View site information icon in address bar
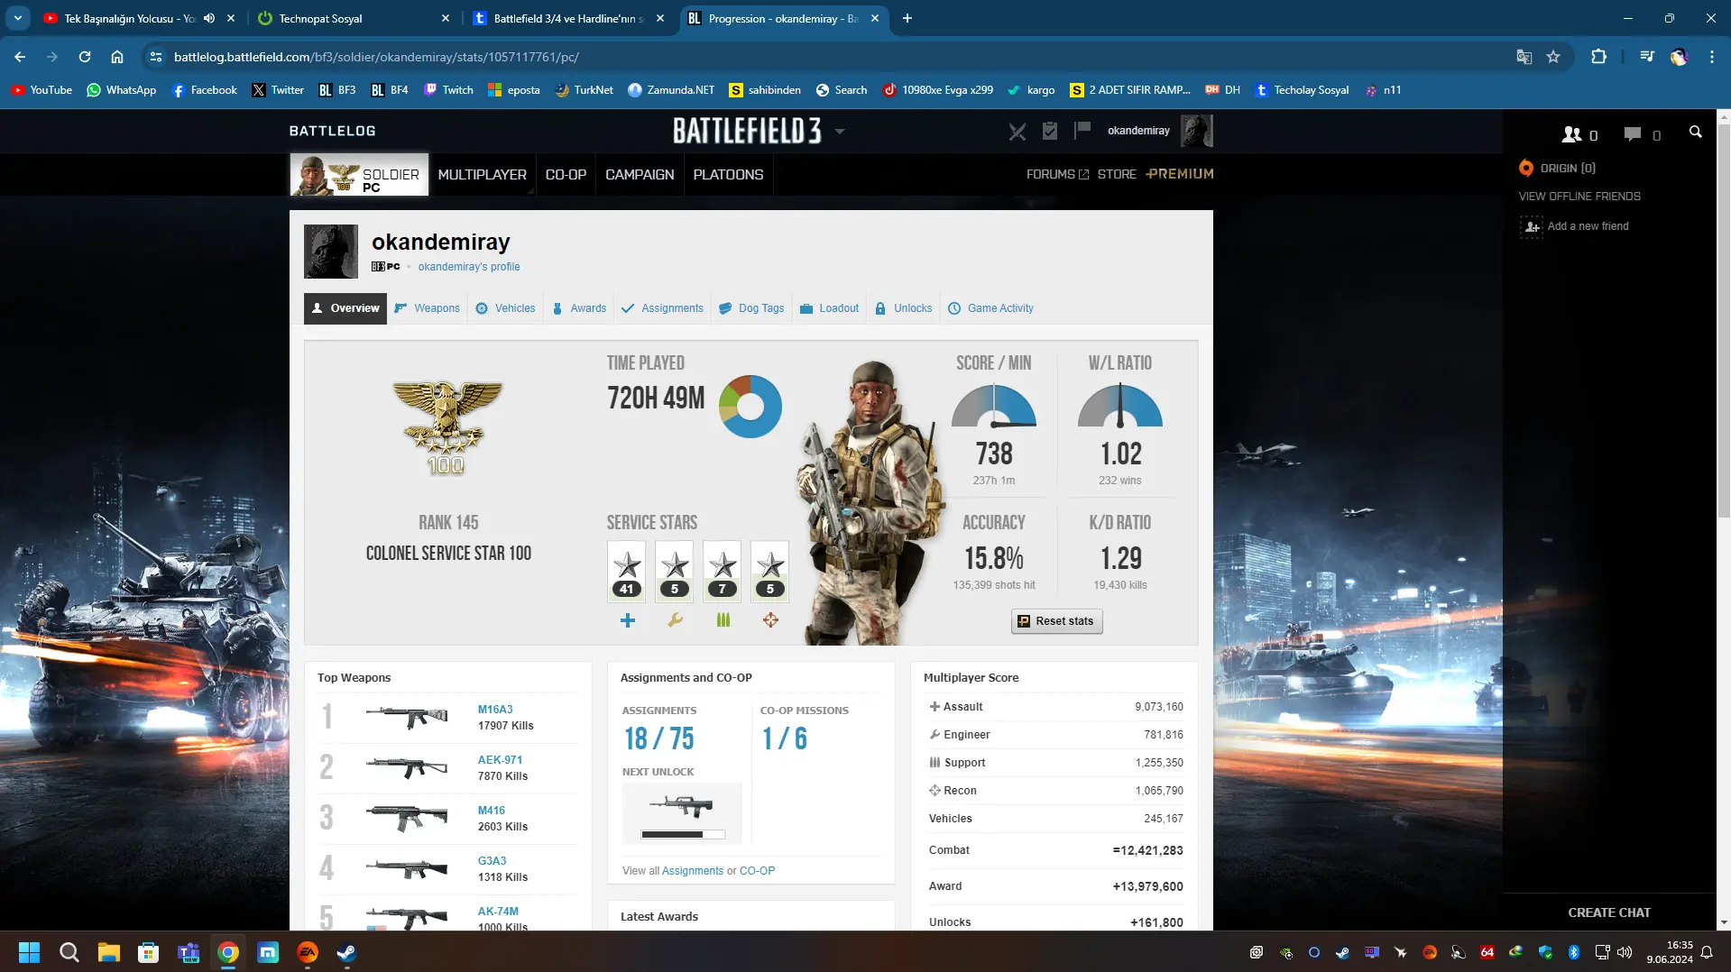 (156, 57)
